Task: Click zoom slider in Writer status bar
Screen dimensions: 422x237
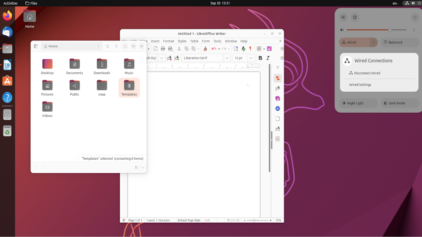Action: (x=258, y=220)
